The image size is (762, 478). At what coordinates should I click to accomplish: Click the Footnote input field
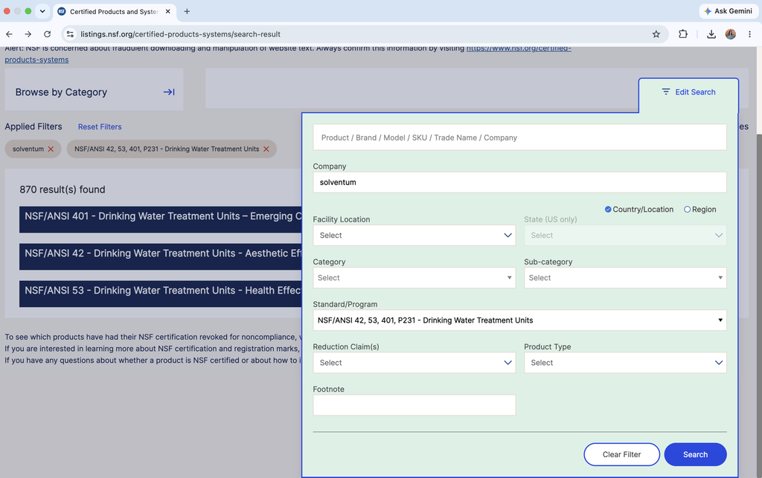coord(414,405)
